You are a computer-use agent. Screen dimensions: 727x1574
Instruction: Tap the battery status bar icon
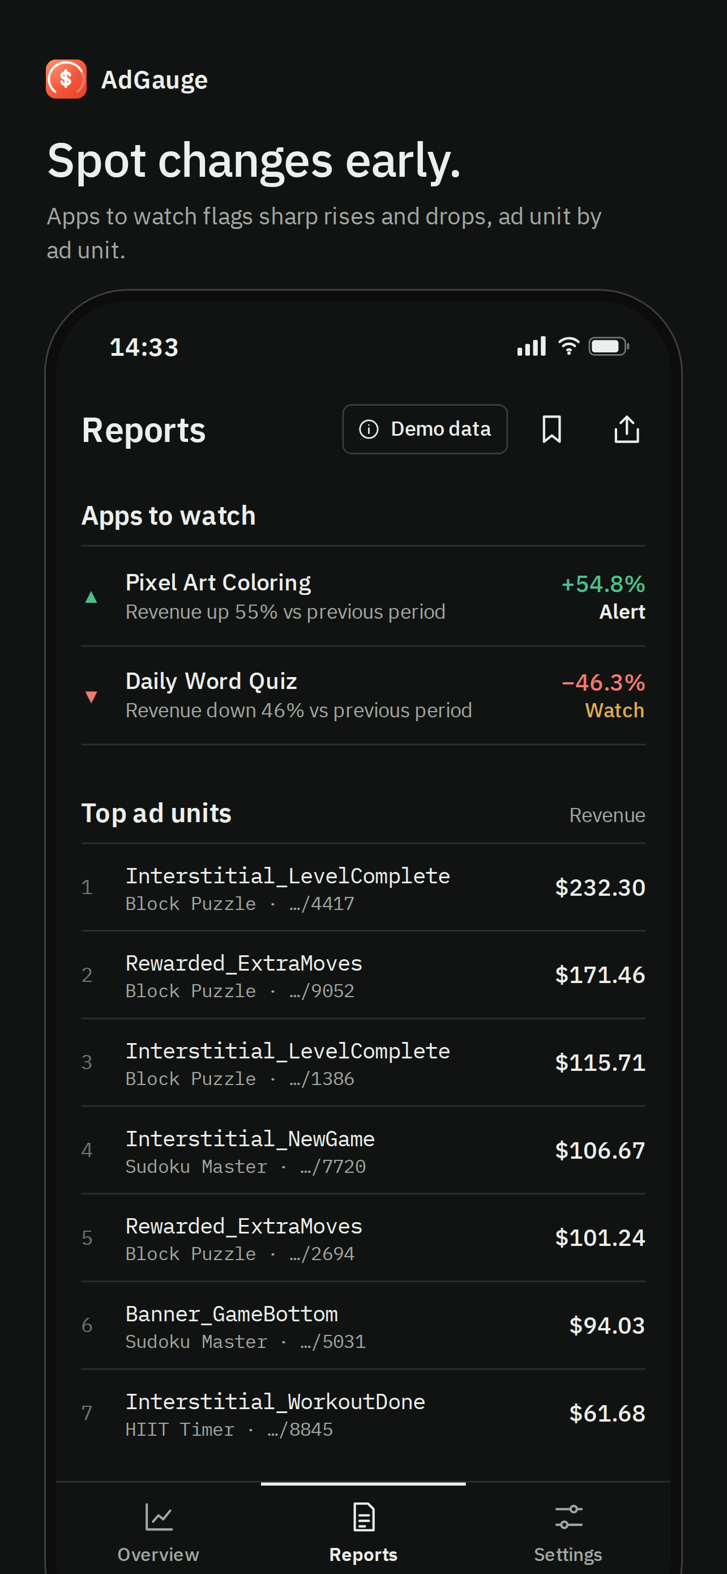(609, 346)
